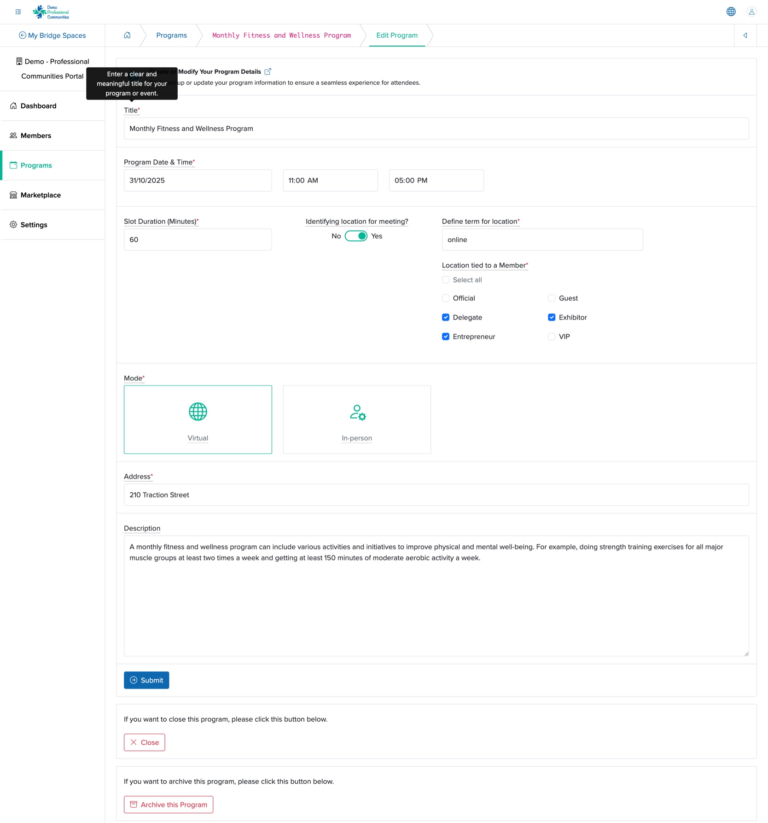The width and height of the screenshot is (768, 823).
Task: Uncheck the Delegate checkbox
Action: tap(446, 317)
